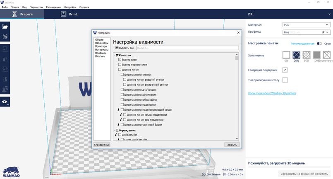Open the view mode eye icon
This screenshot has width=333, height=179.
pos(5,102)
